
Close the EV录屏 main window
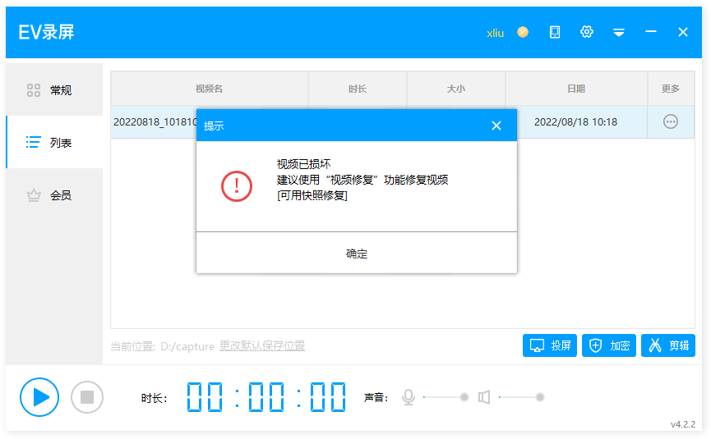tap(683, 32)
